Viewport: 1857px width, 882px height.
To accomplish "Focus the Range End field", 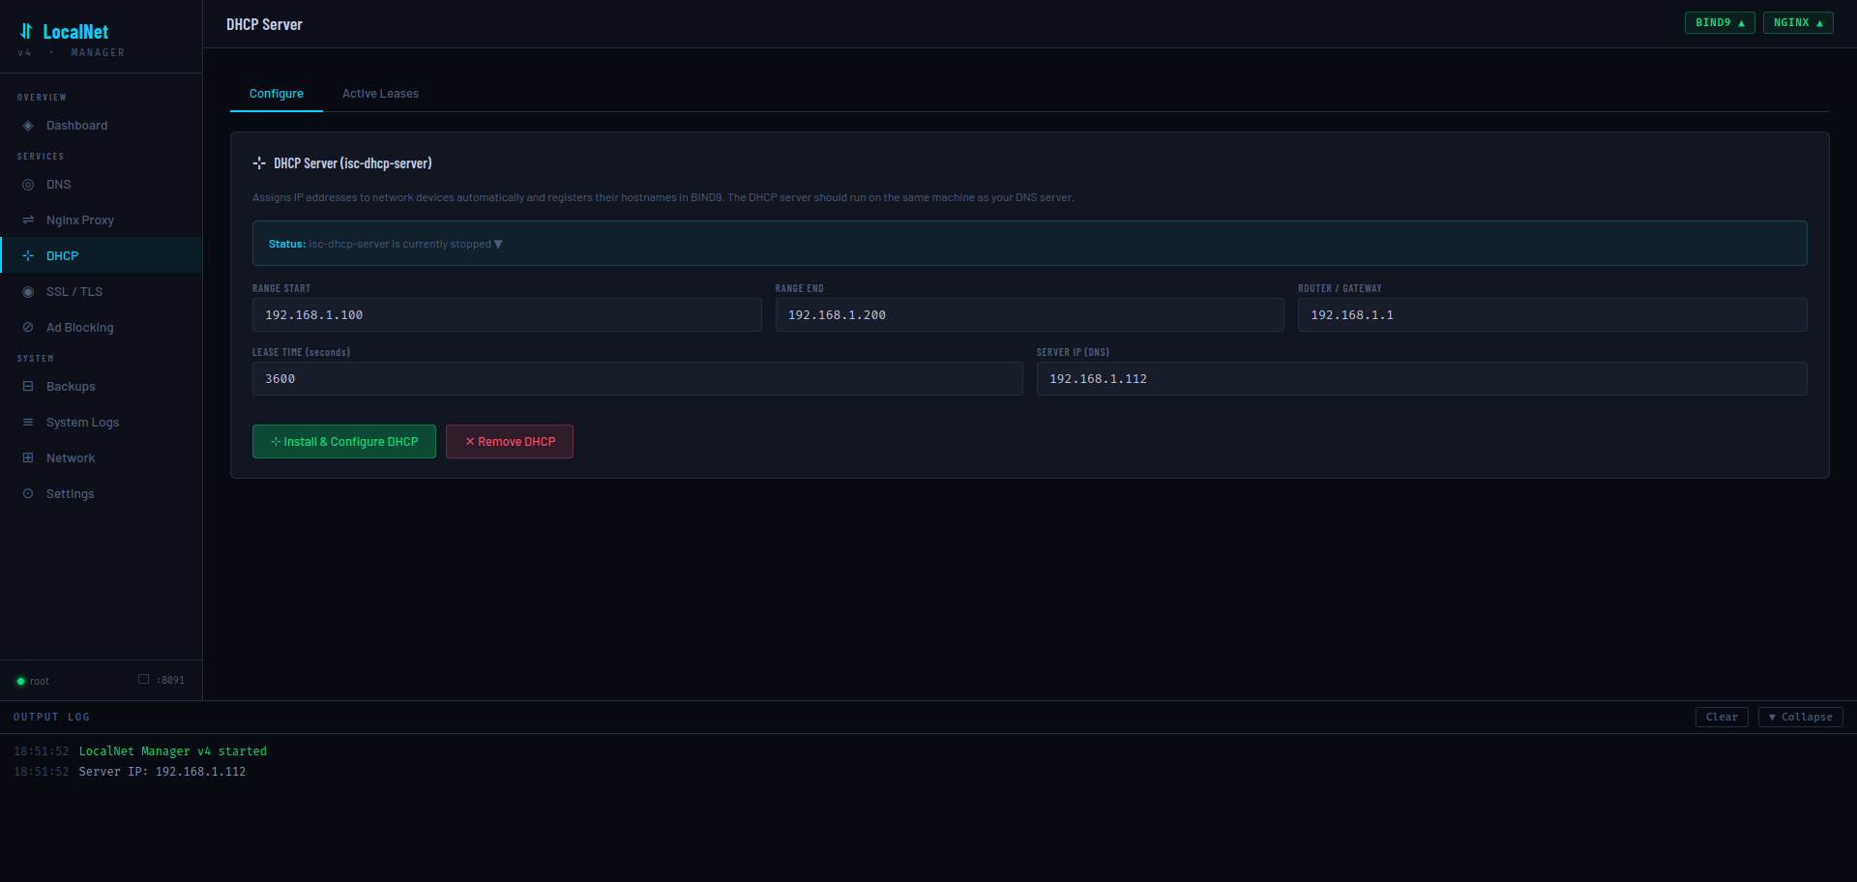I will [1029, 315].
